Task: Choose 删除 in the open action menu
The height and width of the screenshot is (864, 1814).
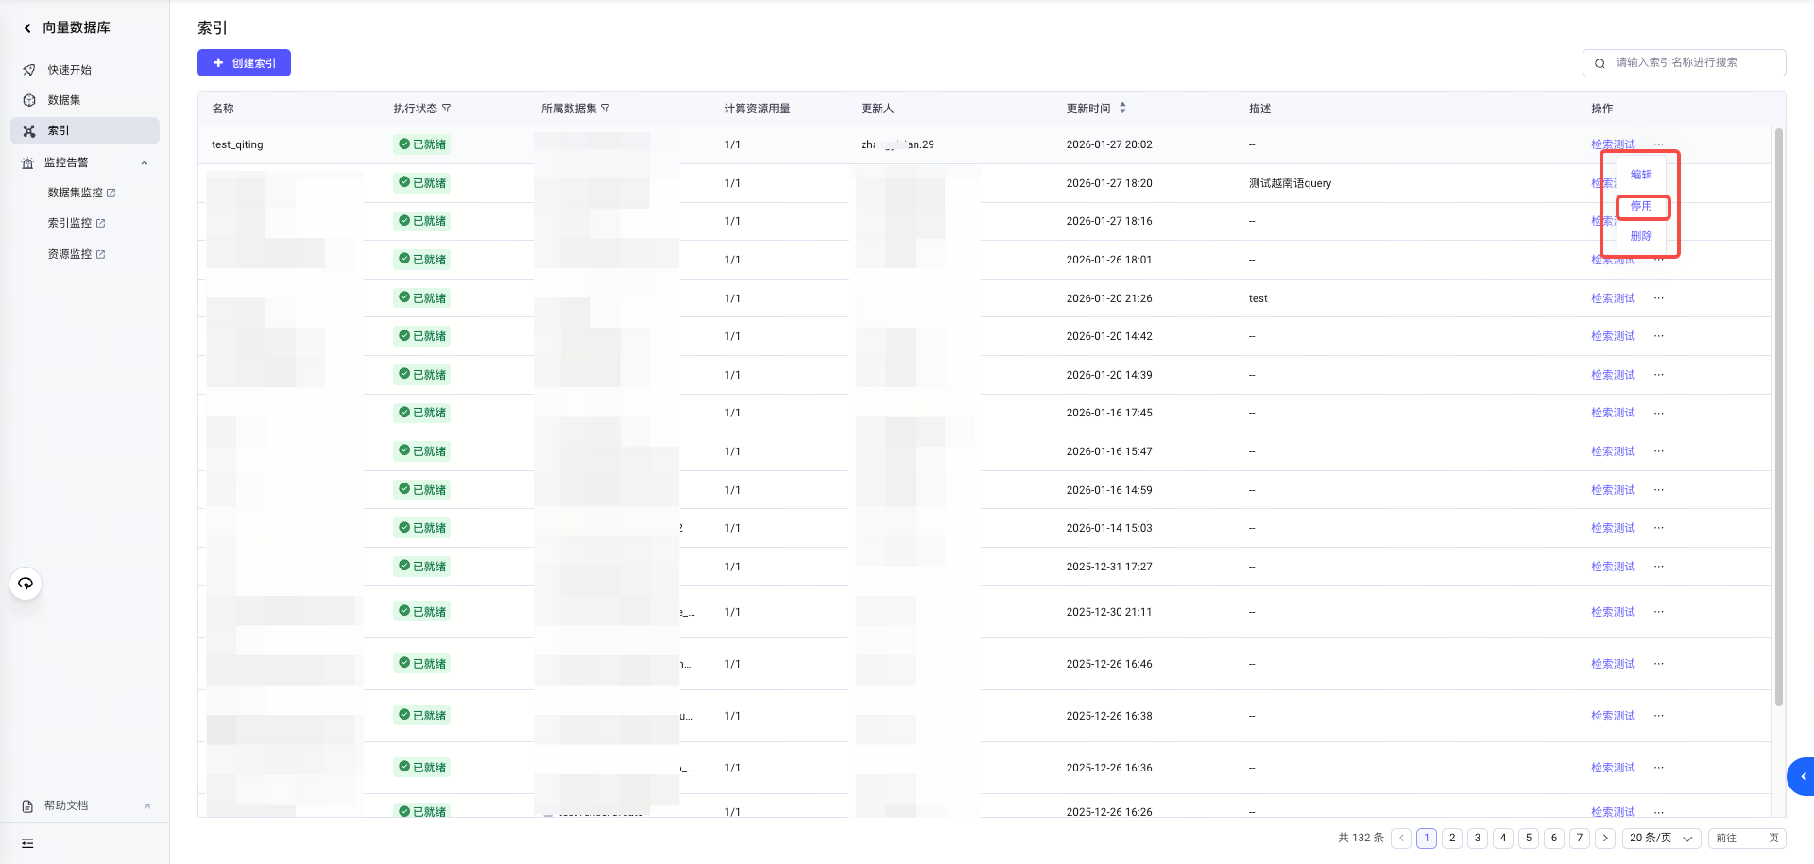Action: pos(1641,236)
